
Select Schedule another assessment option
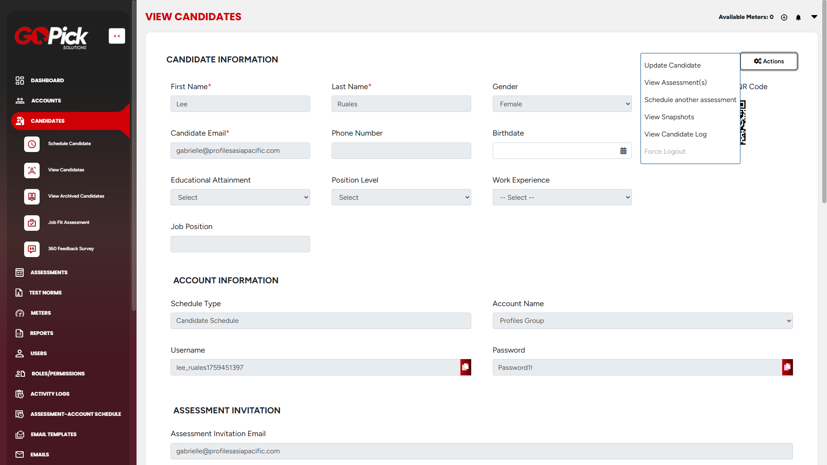click(x=690, y=100)
